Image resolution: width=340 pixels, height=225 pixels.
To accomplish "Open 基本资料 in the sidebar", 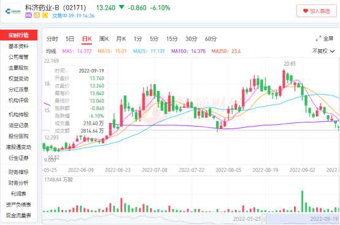I will pos(18,46).
